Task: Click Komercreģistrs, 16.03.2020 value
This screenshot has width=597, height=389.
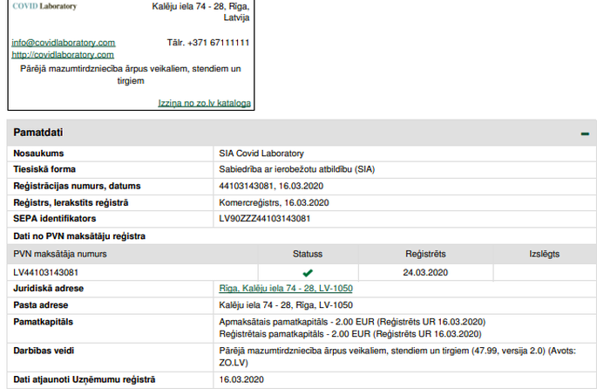Action: coord(275,202)
